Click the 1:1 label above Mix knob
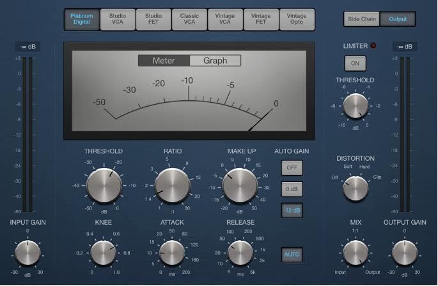The height and width of the screenshot is (286, 438). coord(355,230)
